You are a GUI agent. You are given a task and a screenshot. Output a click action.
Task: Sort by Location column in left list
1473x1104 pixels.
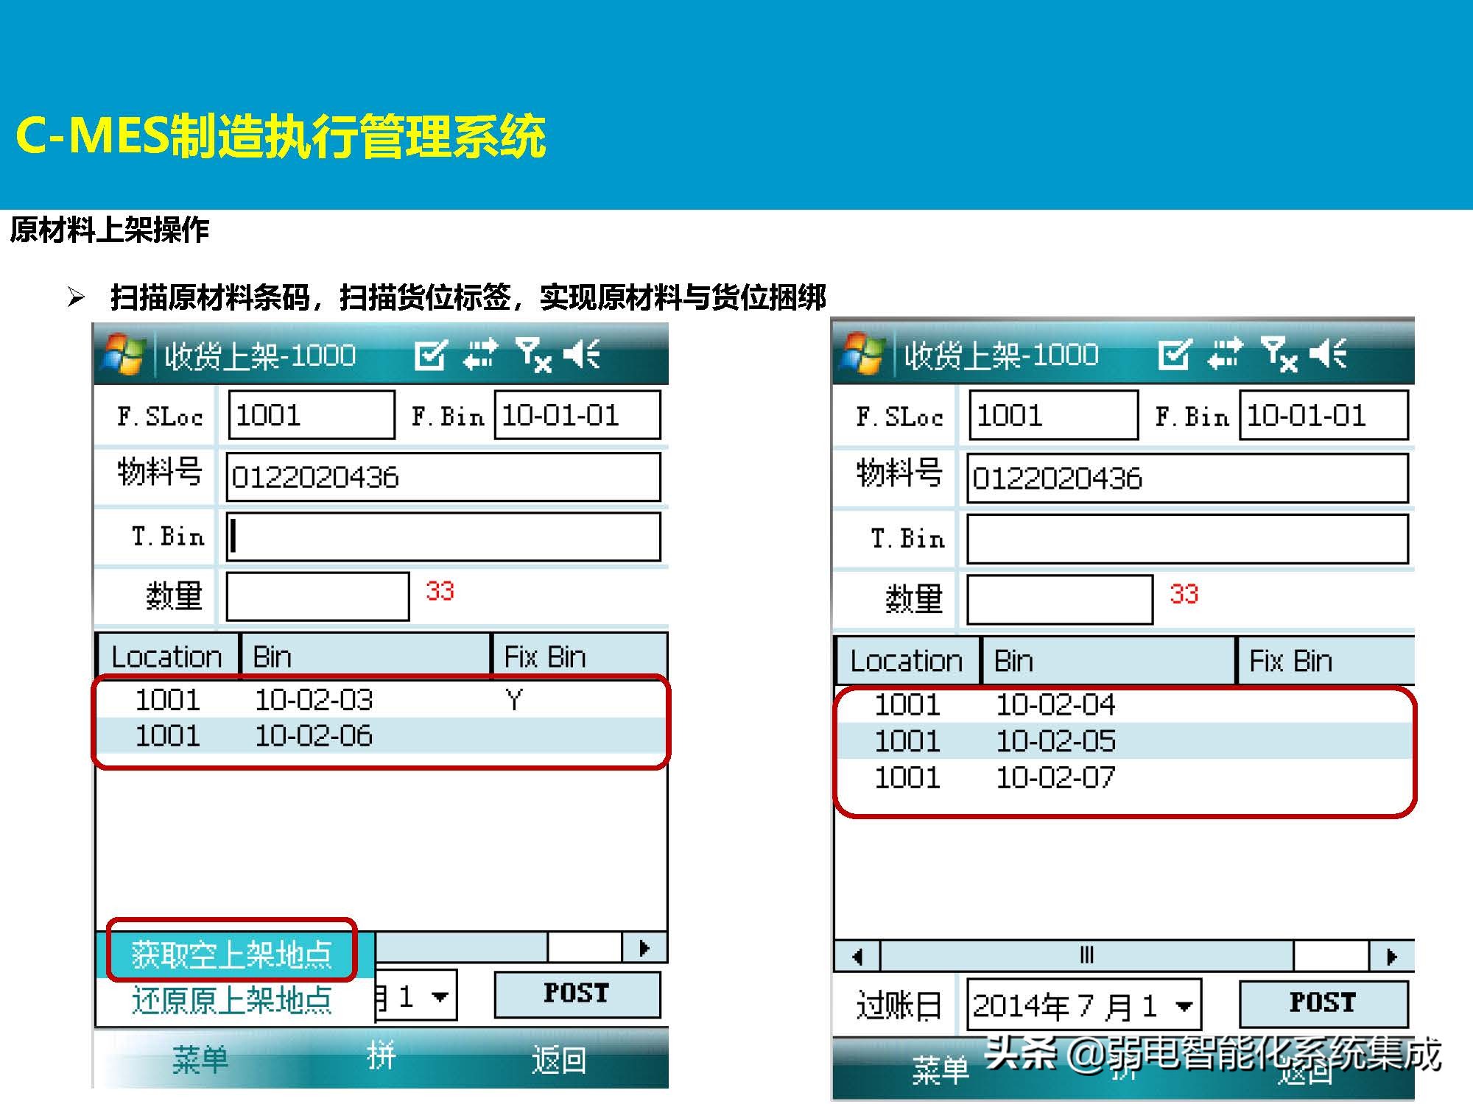pyautogui.click(x=168, y=656)
